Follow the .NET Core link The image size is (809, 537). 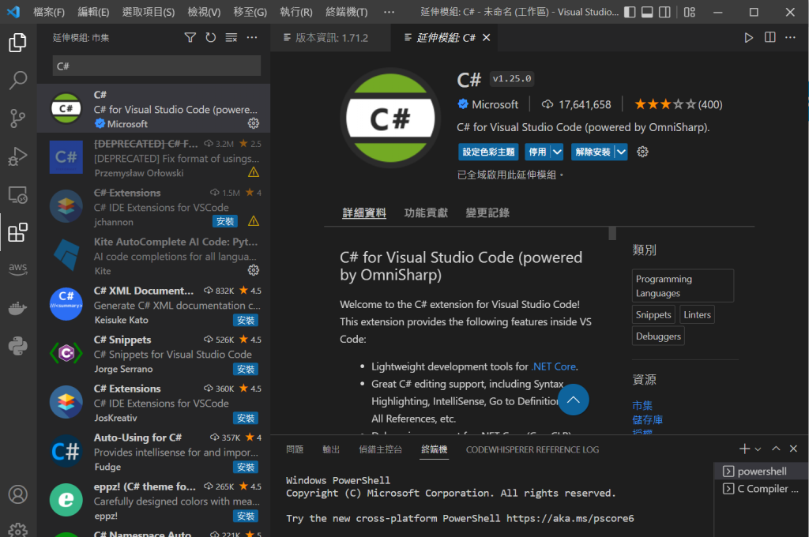[x=554, y=366]
